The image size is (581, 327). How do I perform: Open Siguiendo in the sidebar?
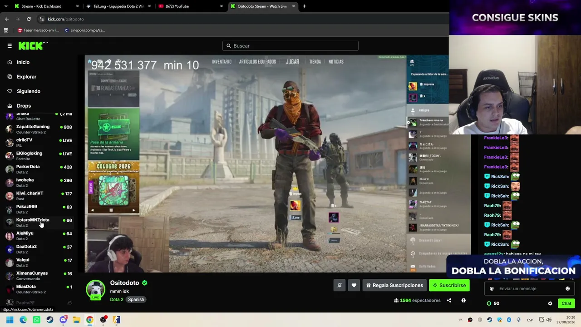(29, 91)
